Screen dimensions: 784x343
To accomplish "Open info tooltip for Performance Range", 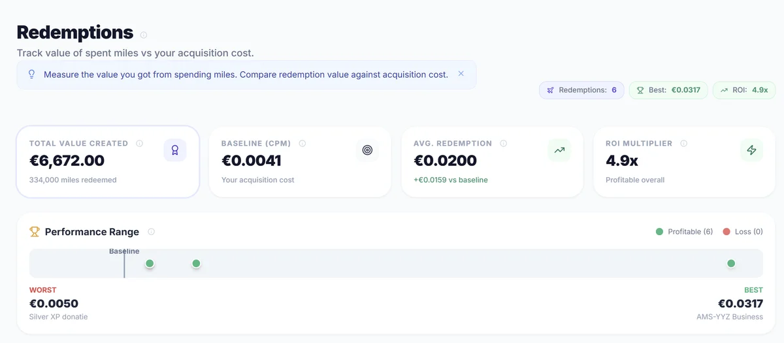I will (152, 232).
